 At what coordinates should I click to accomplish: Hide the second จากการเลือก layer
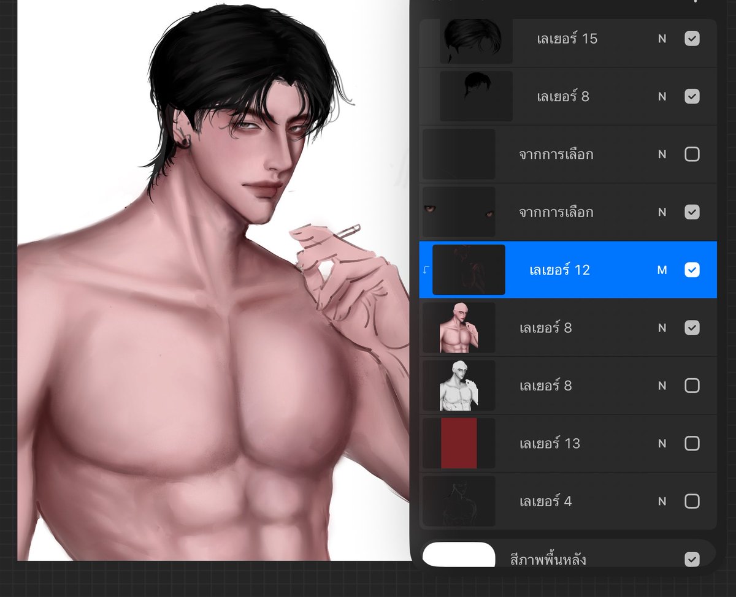point(692,212)
